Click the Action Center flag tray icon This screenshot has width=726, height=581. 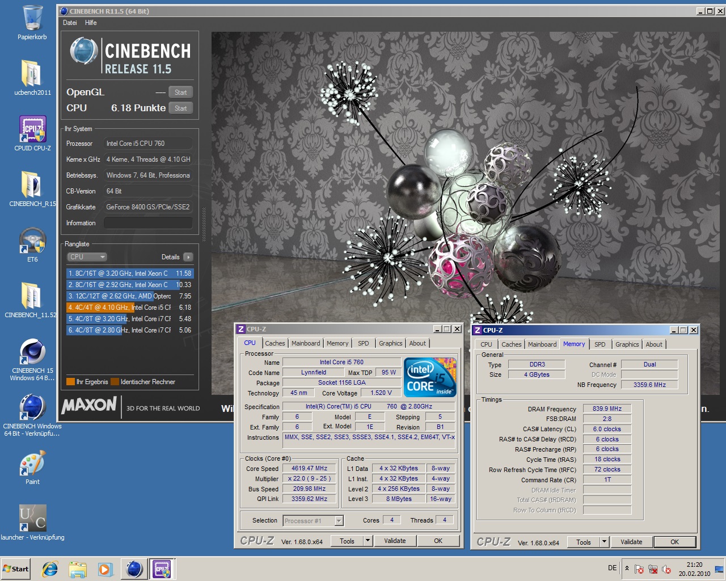(639, 569)
